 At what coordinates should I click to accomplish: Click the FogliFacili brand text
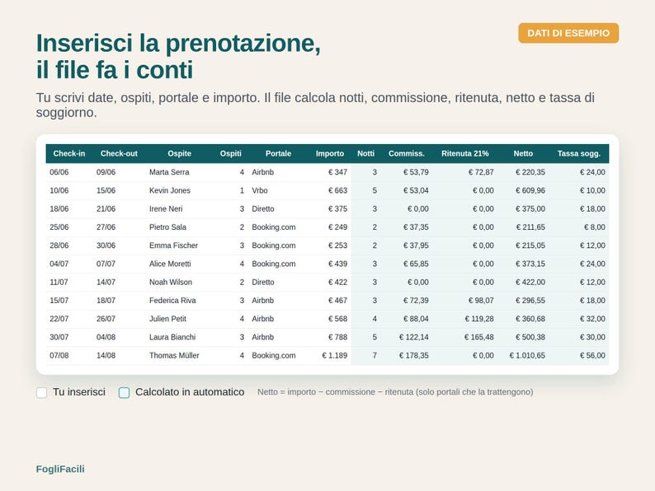pos(60,469)
